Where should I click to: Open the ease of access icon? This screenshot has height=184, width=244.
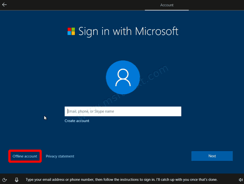click(4, 180)
